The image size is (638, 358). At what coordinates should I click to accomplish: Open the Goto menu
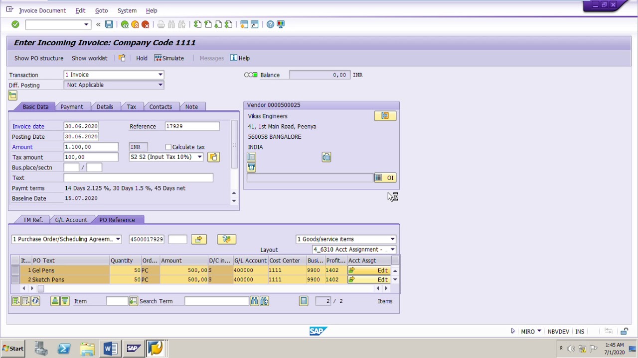click(x=101, y=10)
